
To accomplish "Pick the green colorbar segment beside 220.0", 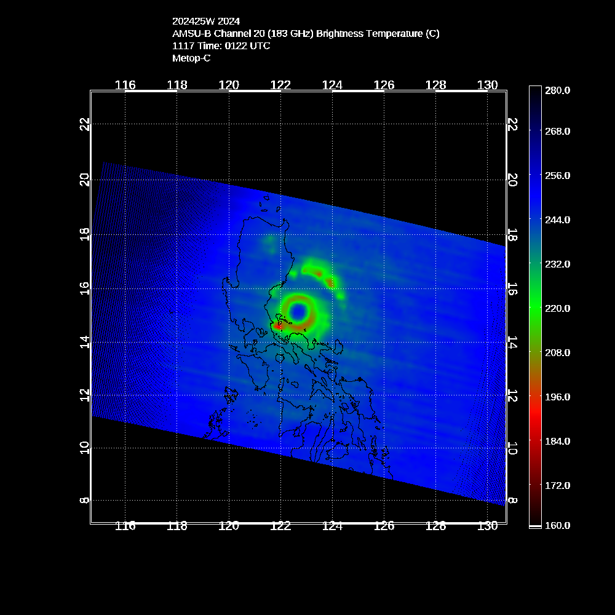I will point(535,309).
